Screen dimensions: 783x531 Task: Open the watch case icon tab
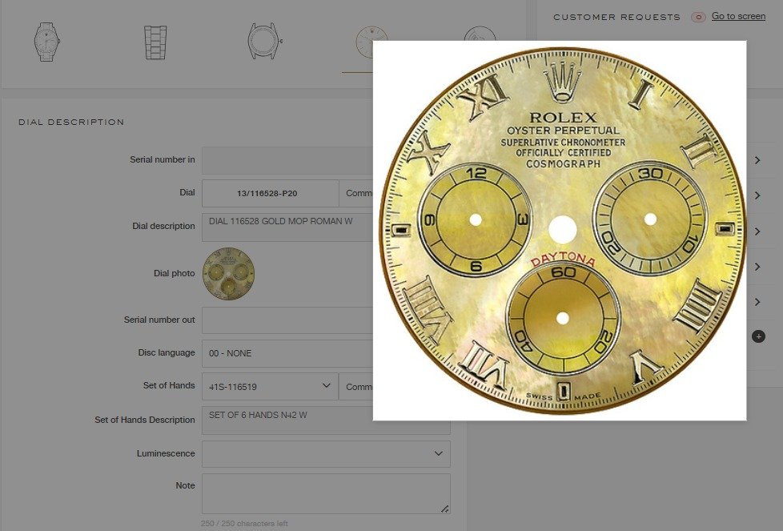click(264, 42)
